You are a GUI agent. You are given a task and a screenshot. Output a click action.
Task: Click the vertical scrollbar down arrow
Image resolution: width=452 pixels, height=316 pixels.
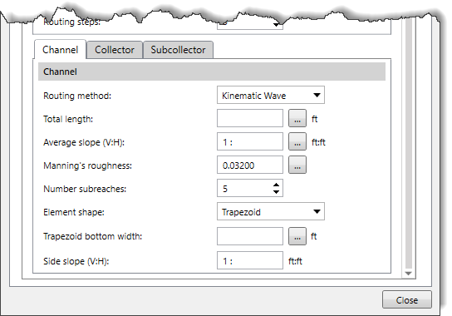tap(408, 274)
